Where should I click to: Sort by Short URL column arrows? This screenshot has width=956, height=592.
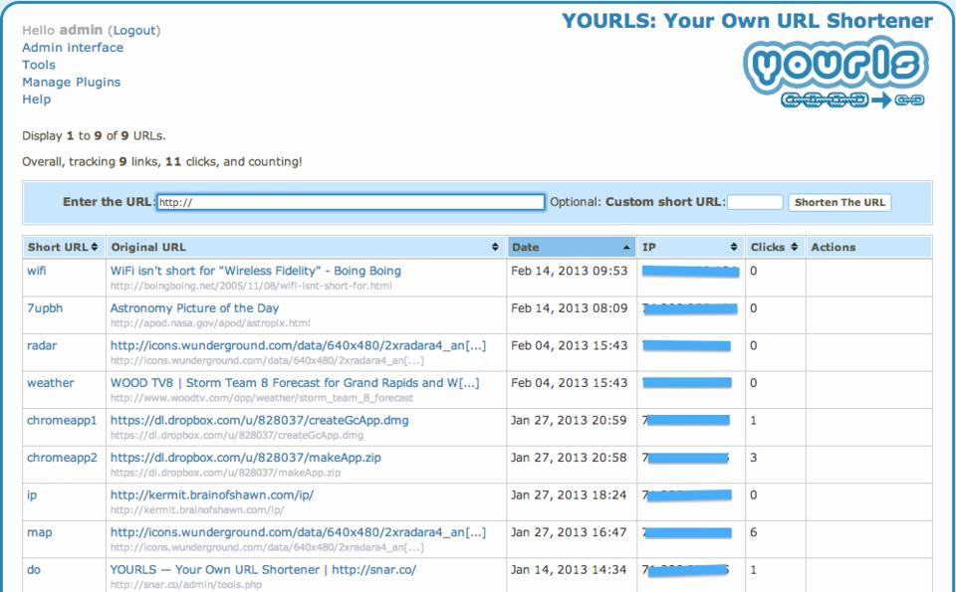tap(95, 247)
